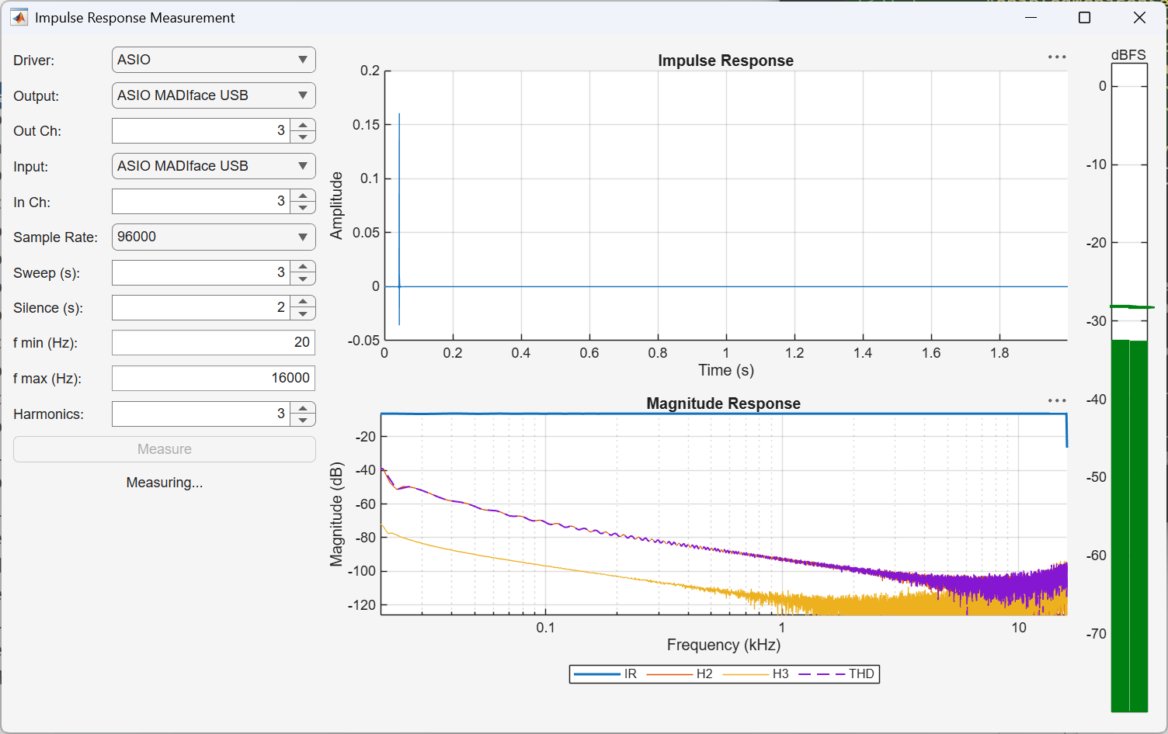Close the Impulse Response Measurement window
The width and height of the screenshot is (1168, 734).
pos(1139,17)
